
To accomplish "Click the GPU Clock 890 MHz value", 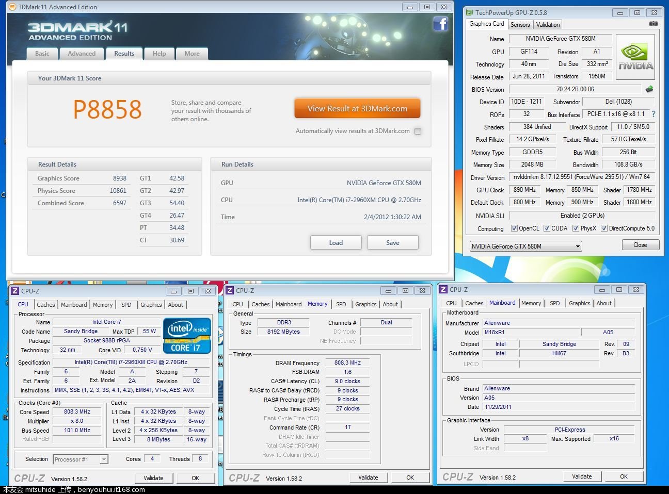I will (x=524, y=190).
